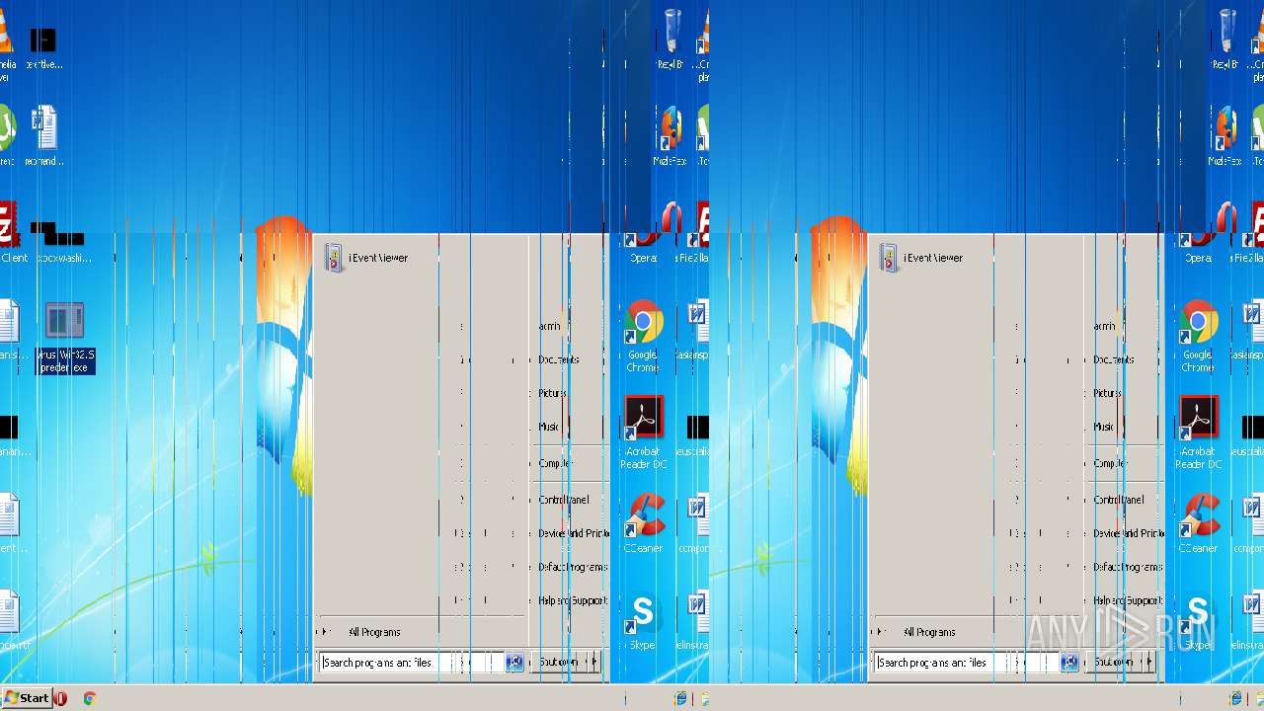Image resolution: width=1264 pixels, height=711 pixels.
Task: Select Skype desktop icon in left copy
Action: pyautogui.click(x=643, y=622)
